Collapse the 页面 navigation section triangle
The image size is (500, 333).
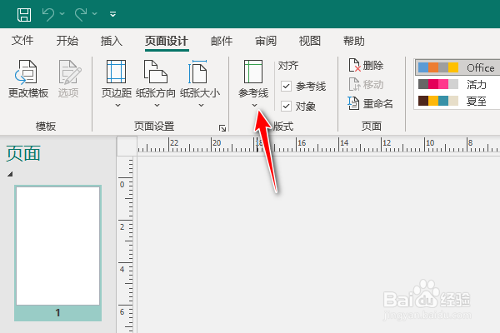[10, 174]
